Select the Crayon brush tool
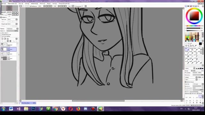Screen dimensions: 205x115 point(195,62)
